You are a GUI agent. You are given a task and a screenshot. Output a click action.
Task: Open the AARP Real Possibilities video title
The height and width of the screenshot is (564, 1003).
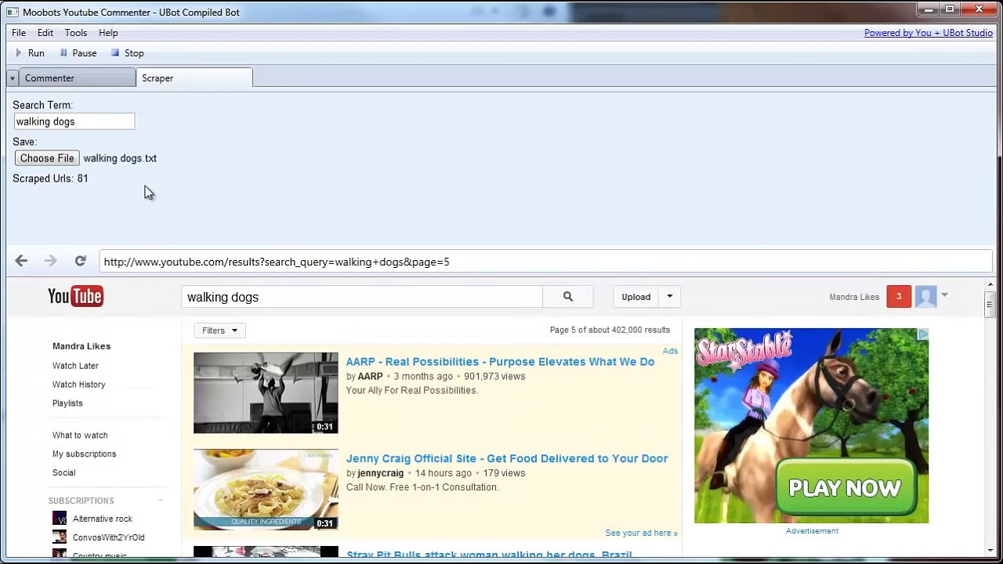pos(500,361)
